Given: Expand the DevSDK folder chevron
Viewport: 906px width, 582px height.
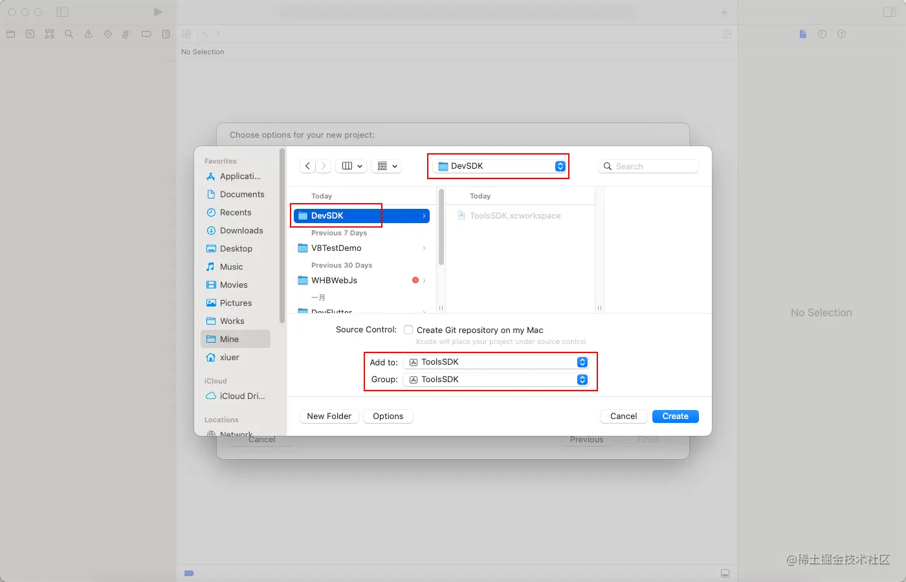Looking at the screenshot, I should pyautogui.click(x=424, y=216).
